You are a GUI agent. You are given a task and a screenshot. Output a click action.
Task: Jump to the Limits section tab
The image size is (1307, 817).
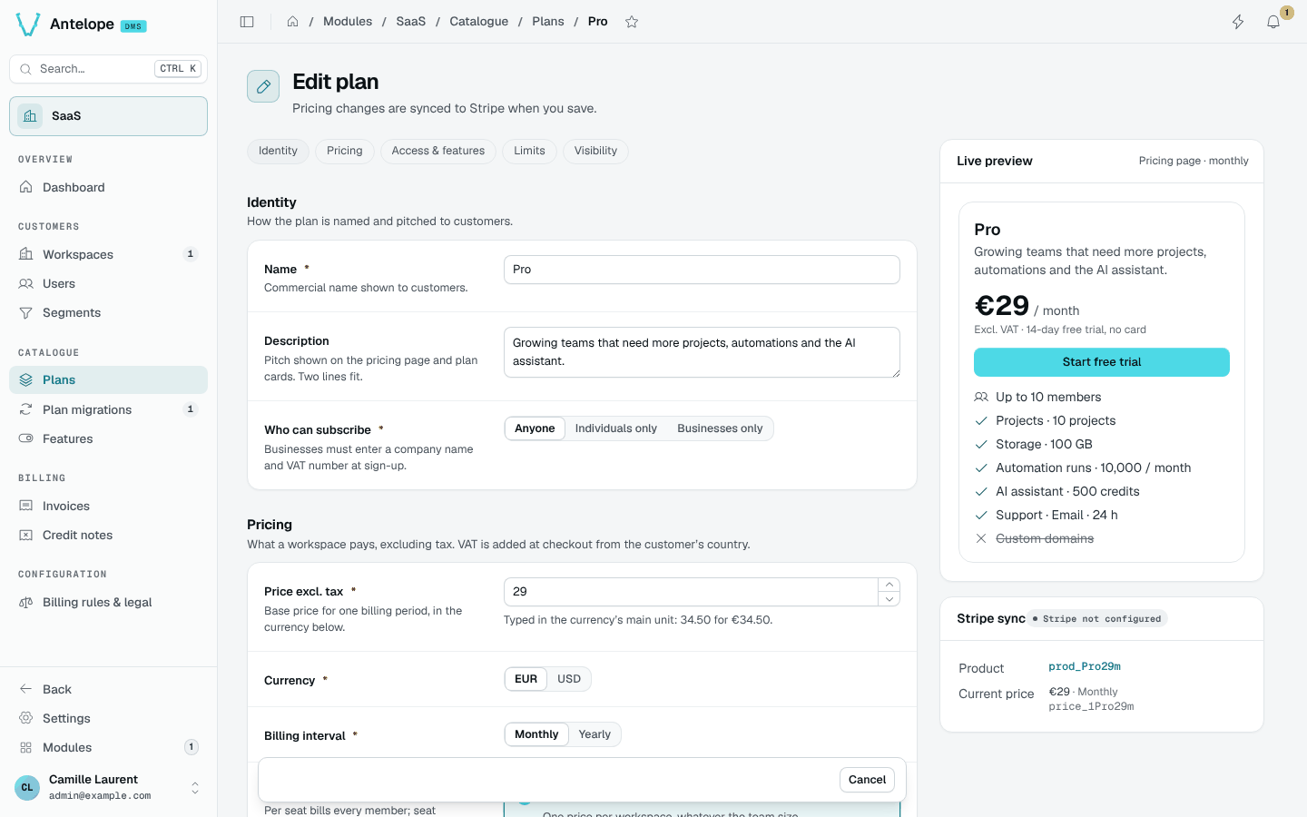click(529, 151)
